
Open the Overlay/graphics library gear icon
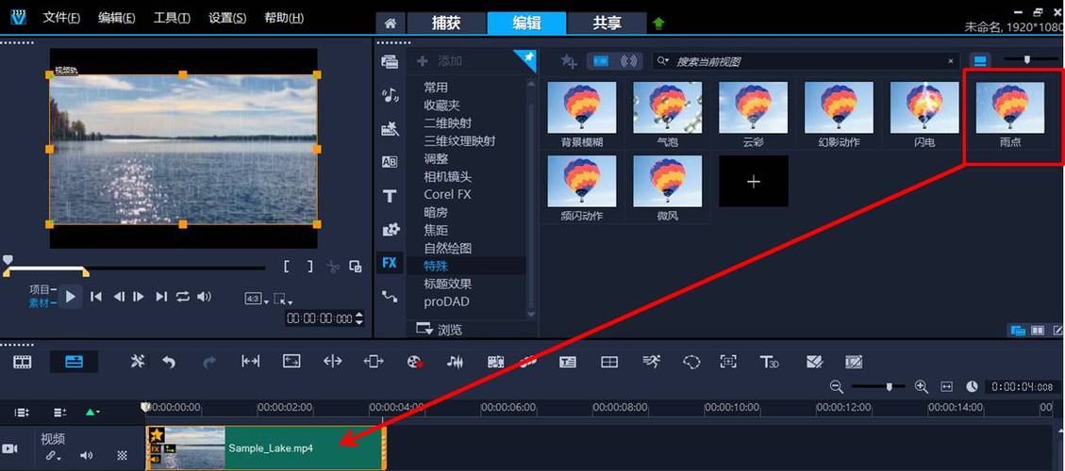(391, 230)
